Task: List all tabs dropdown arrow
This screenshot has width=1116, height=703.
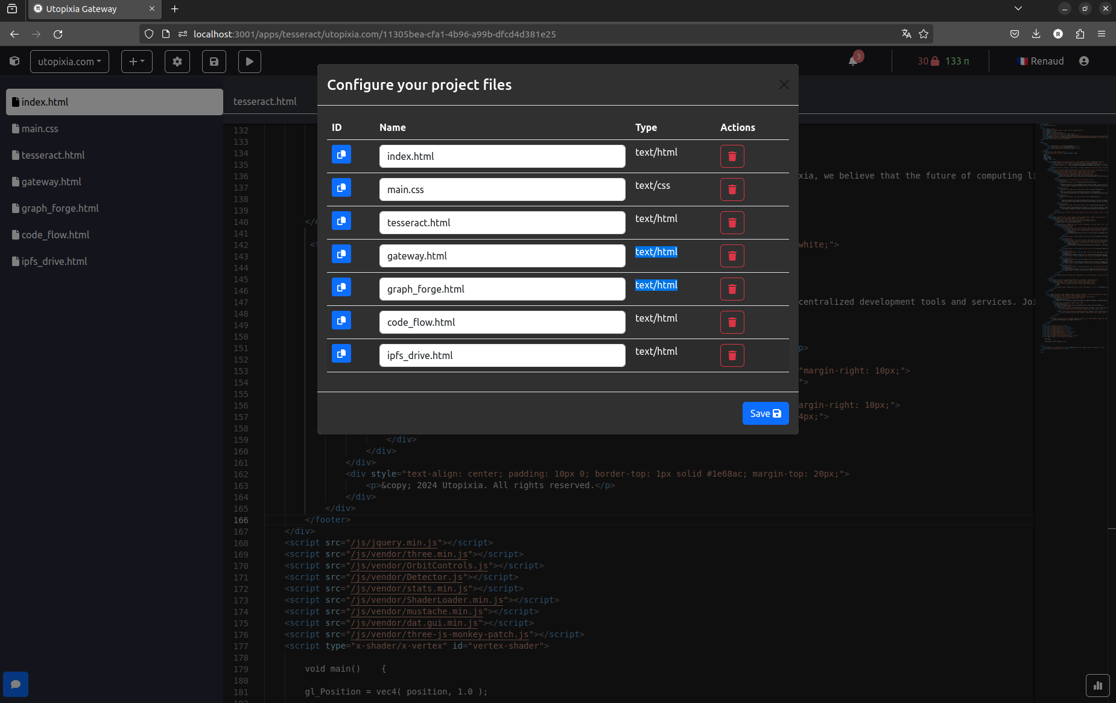Action: pos(1018,8)
